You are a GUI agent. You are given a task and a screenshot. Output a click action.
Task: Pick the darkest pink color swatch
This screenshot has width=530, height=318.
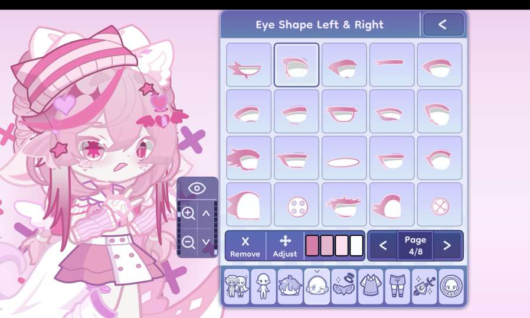coord(312,245)
